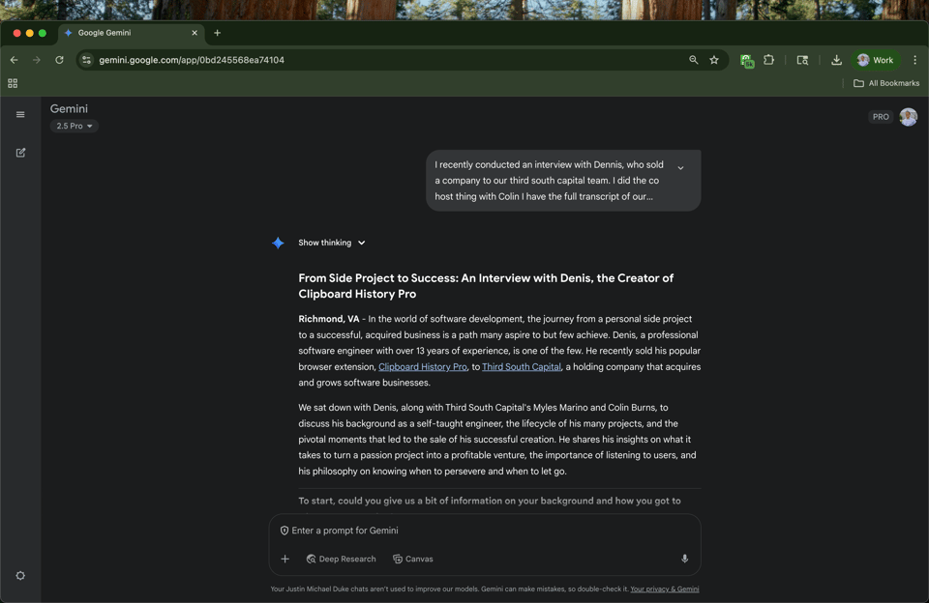
Task: Open a new browser tab
Action: (217, 33)
